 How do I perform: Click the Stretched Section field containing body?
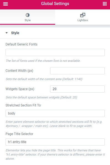[x=55, y=113]
